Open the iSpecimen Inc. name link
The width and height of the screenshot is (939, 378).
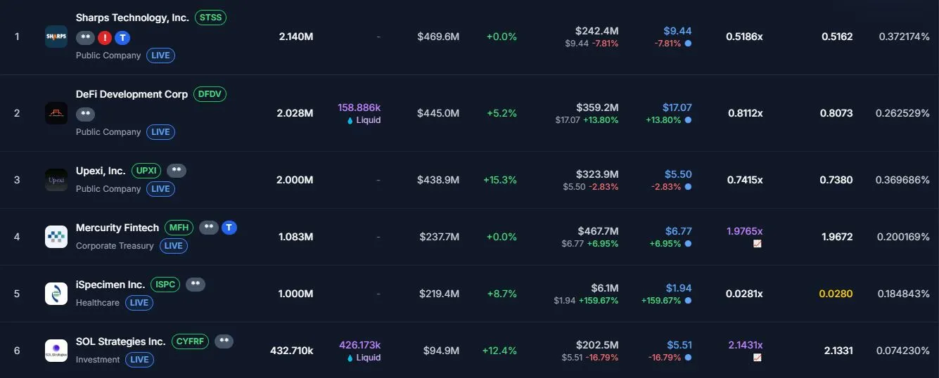[x=110, y=285]
